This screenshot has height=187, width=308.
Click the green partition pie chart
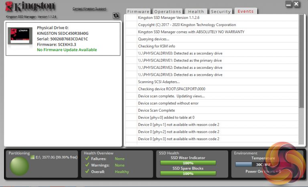(x=19, y=166)
